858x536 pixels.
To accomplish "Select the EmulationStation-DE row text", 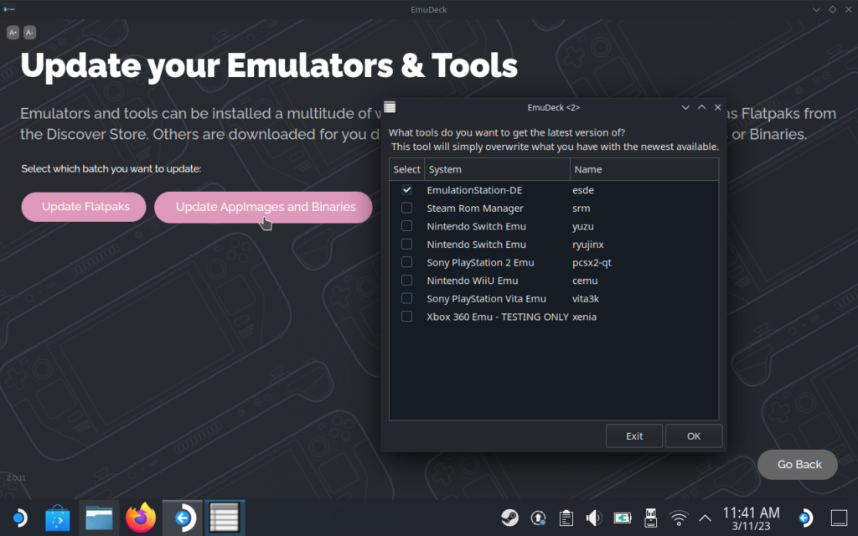I will pos(474,190).
